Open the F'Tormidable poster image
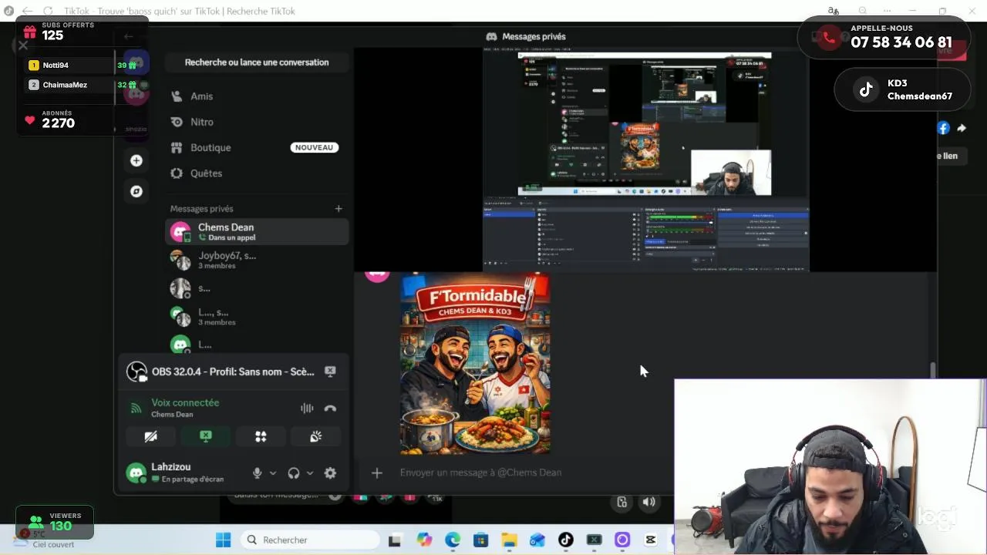 click(x=475, y=364)
